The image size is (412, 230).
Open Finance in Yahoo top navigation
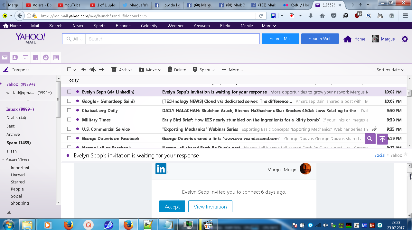pyautogui.click(x=123, y=26)
